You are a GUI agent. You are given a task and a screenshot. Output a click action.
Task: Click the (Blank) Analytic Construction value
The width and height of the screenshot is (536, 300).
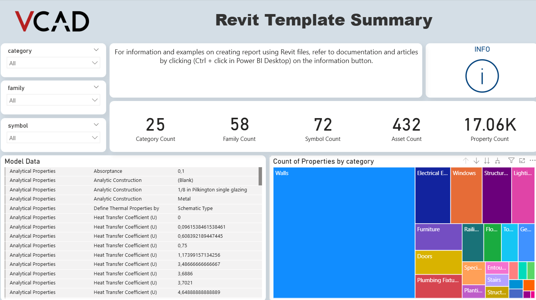(x=185, y=180)
